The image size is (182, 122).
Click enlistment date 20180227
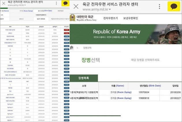176,98
